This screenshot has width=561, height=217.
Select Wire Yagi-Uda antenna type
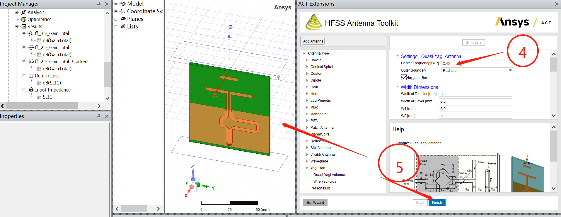(325, 182)
